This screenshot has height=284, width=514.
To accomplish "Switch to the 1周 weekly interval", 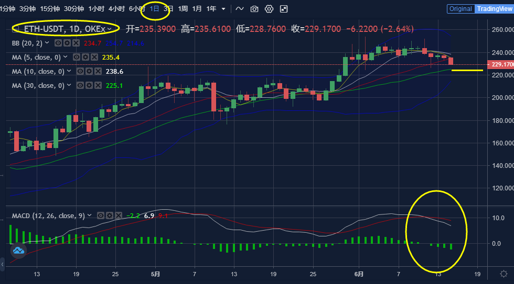I will [x=183, y=9].
